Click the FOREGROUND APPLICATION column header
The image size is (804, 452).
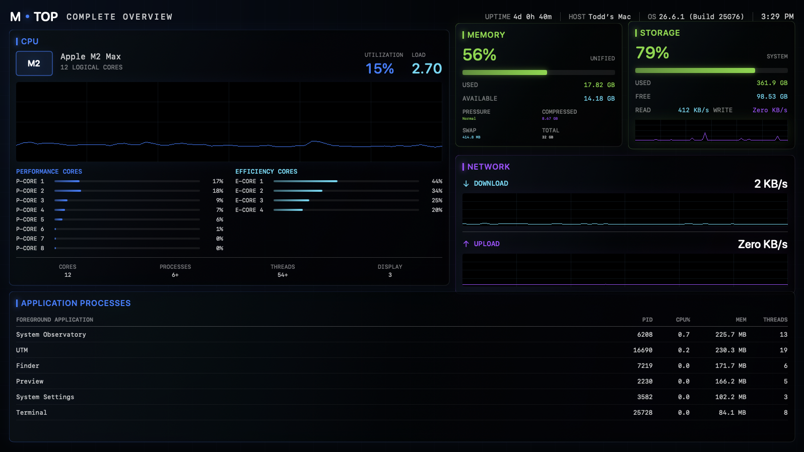point(54,320)
